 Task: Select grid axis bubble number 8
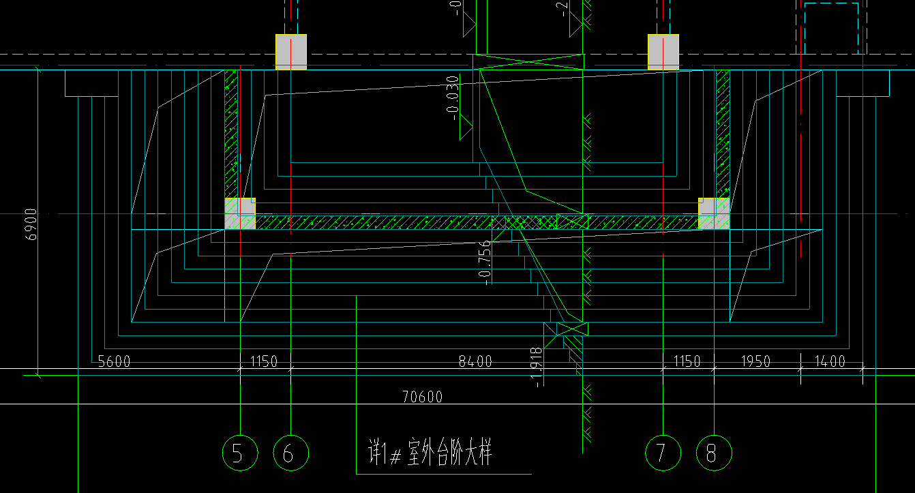[714, 453]
